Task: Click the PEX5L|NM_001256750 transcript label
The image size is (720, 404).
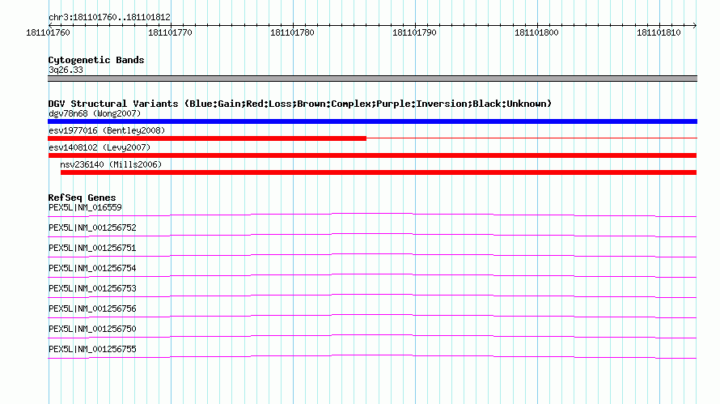Action: click(x=92, y=329)
